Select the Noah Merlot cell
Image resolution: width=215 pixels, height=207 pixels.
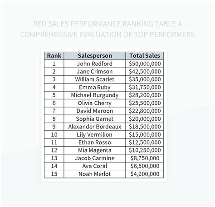tap(95, 174)
